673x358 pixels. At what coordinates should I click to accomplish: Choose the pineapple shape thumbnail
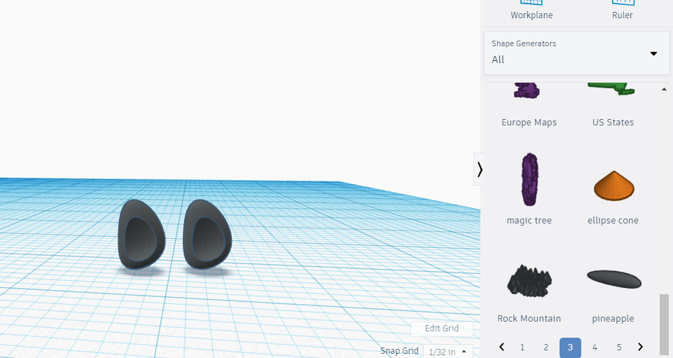(x=613, y=280)
